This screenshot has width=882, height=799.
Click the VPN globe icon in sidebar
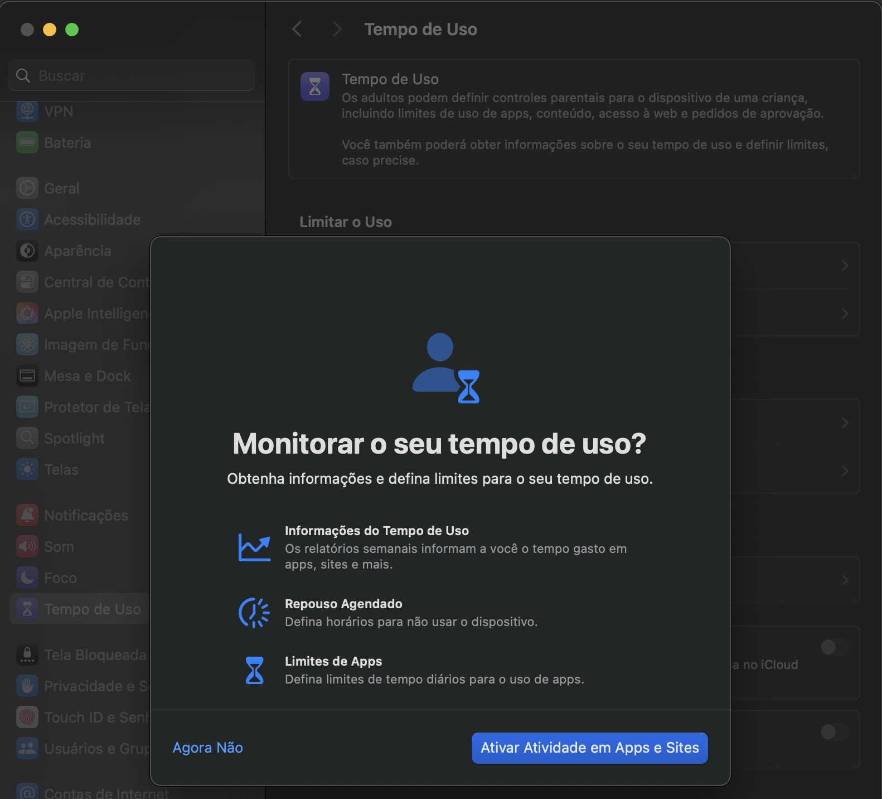(27, 111)
